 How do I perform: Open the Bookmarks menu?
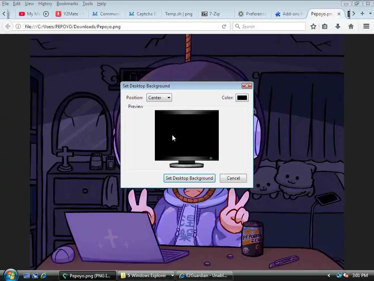pyautogui.click(x=67, y=4)
